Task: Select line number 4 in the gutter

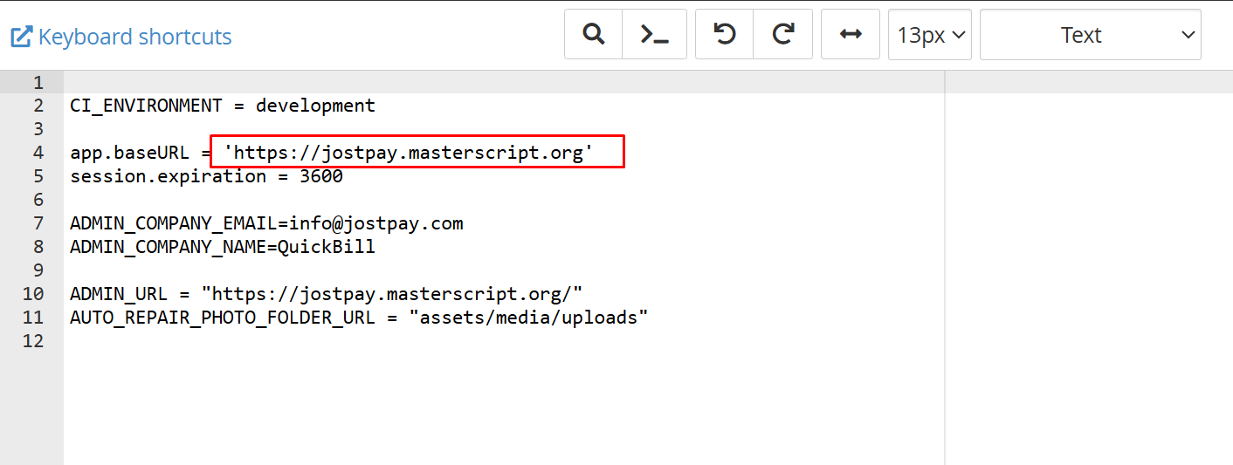Action: click(38, 153)
